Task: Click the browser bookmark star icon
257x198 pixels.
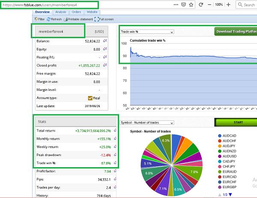Action: coord(190,5)
